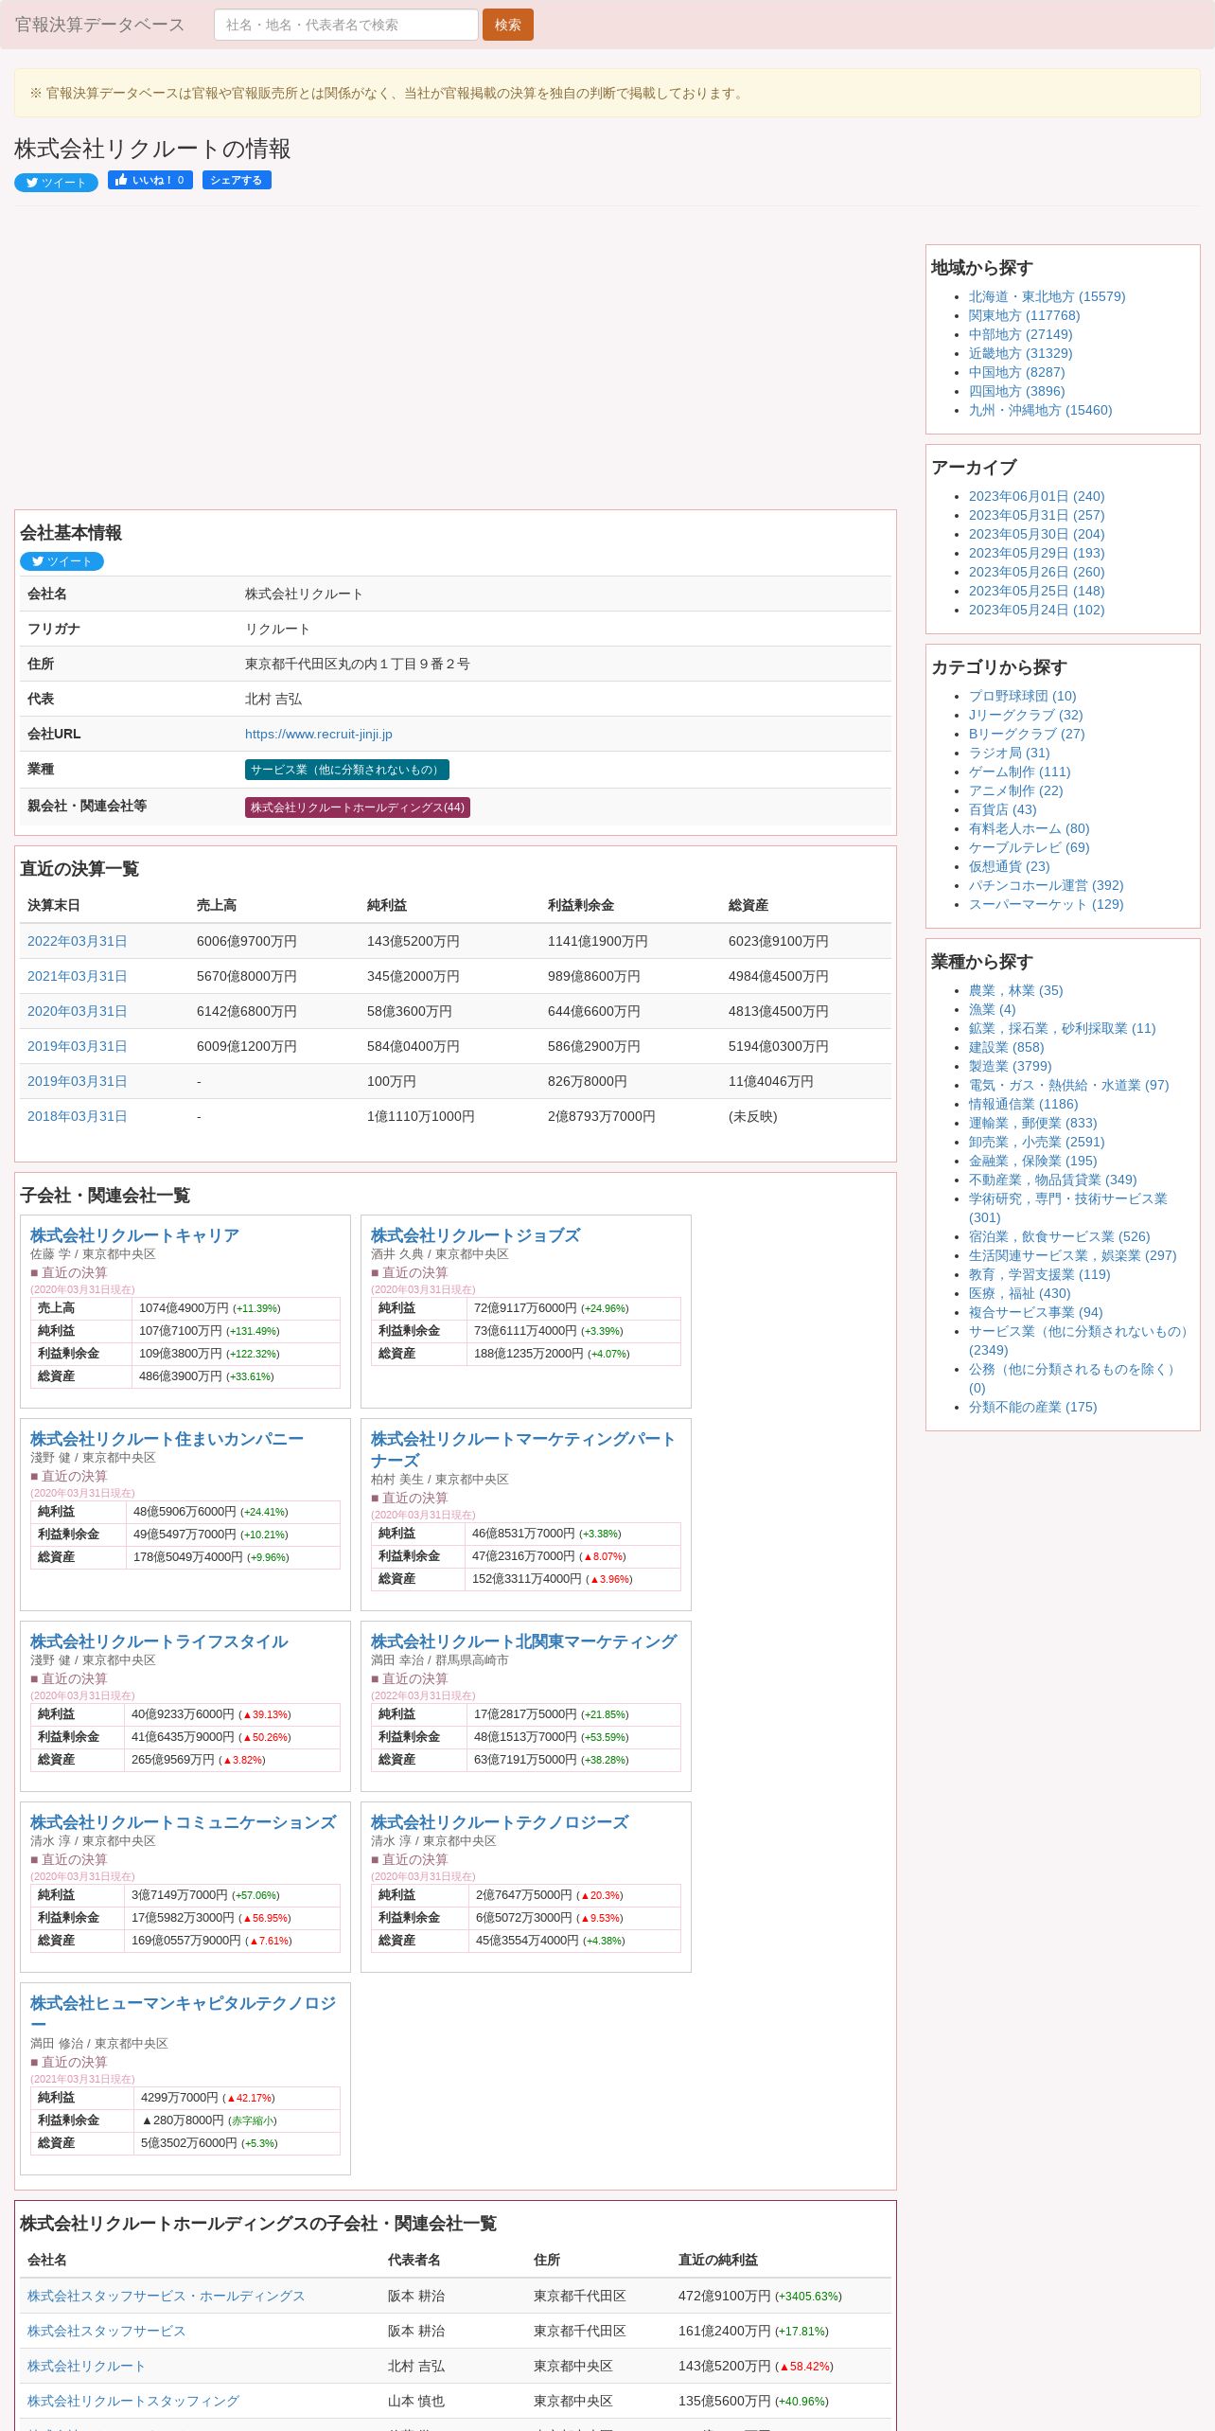Open 株式会社リクルートスタッフィング link
This screenshot has width=1215, height=2431.
[x=133, y=2401]
